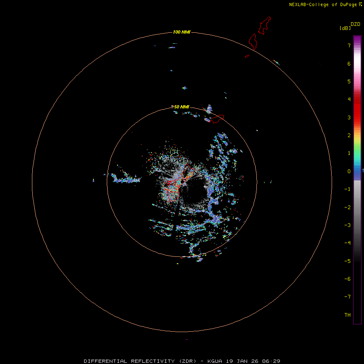Click the "DZD" product label above the color bar
This screenshot has height=364, width=364.
pos(356,24)
